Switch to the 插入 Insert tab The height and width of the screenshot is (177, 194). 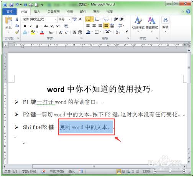(37, 12)
